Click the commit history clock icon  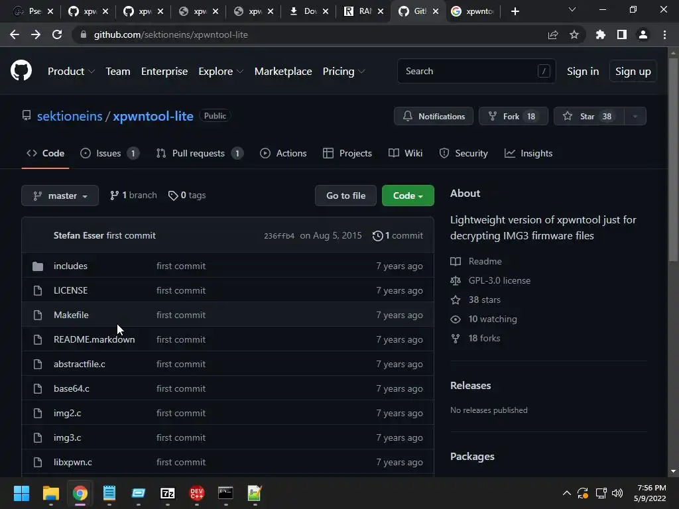tap(377, 235)
